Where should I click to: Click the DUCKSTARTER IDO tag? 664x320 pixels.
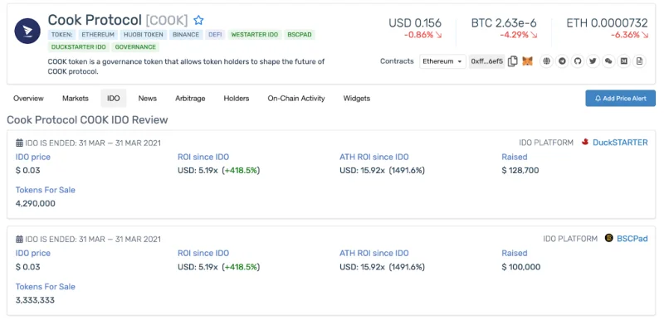79,47
